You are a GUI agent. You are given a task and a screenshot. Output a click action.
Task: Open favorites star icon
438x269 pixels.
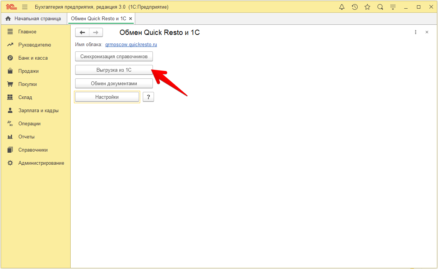click(367, 7)
